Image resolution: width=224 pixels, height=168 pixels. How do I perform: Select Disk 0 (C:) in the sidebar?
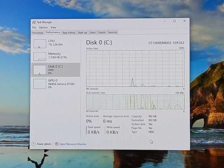point(56,70)
